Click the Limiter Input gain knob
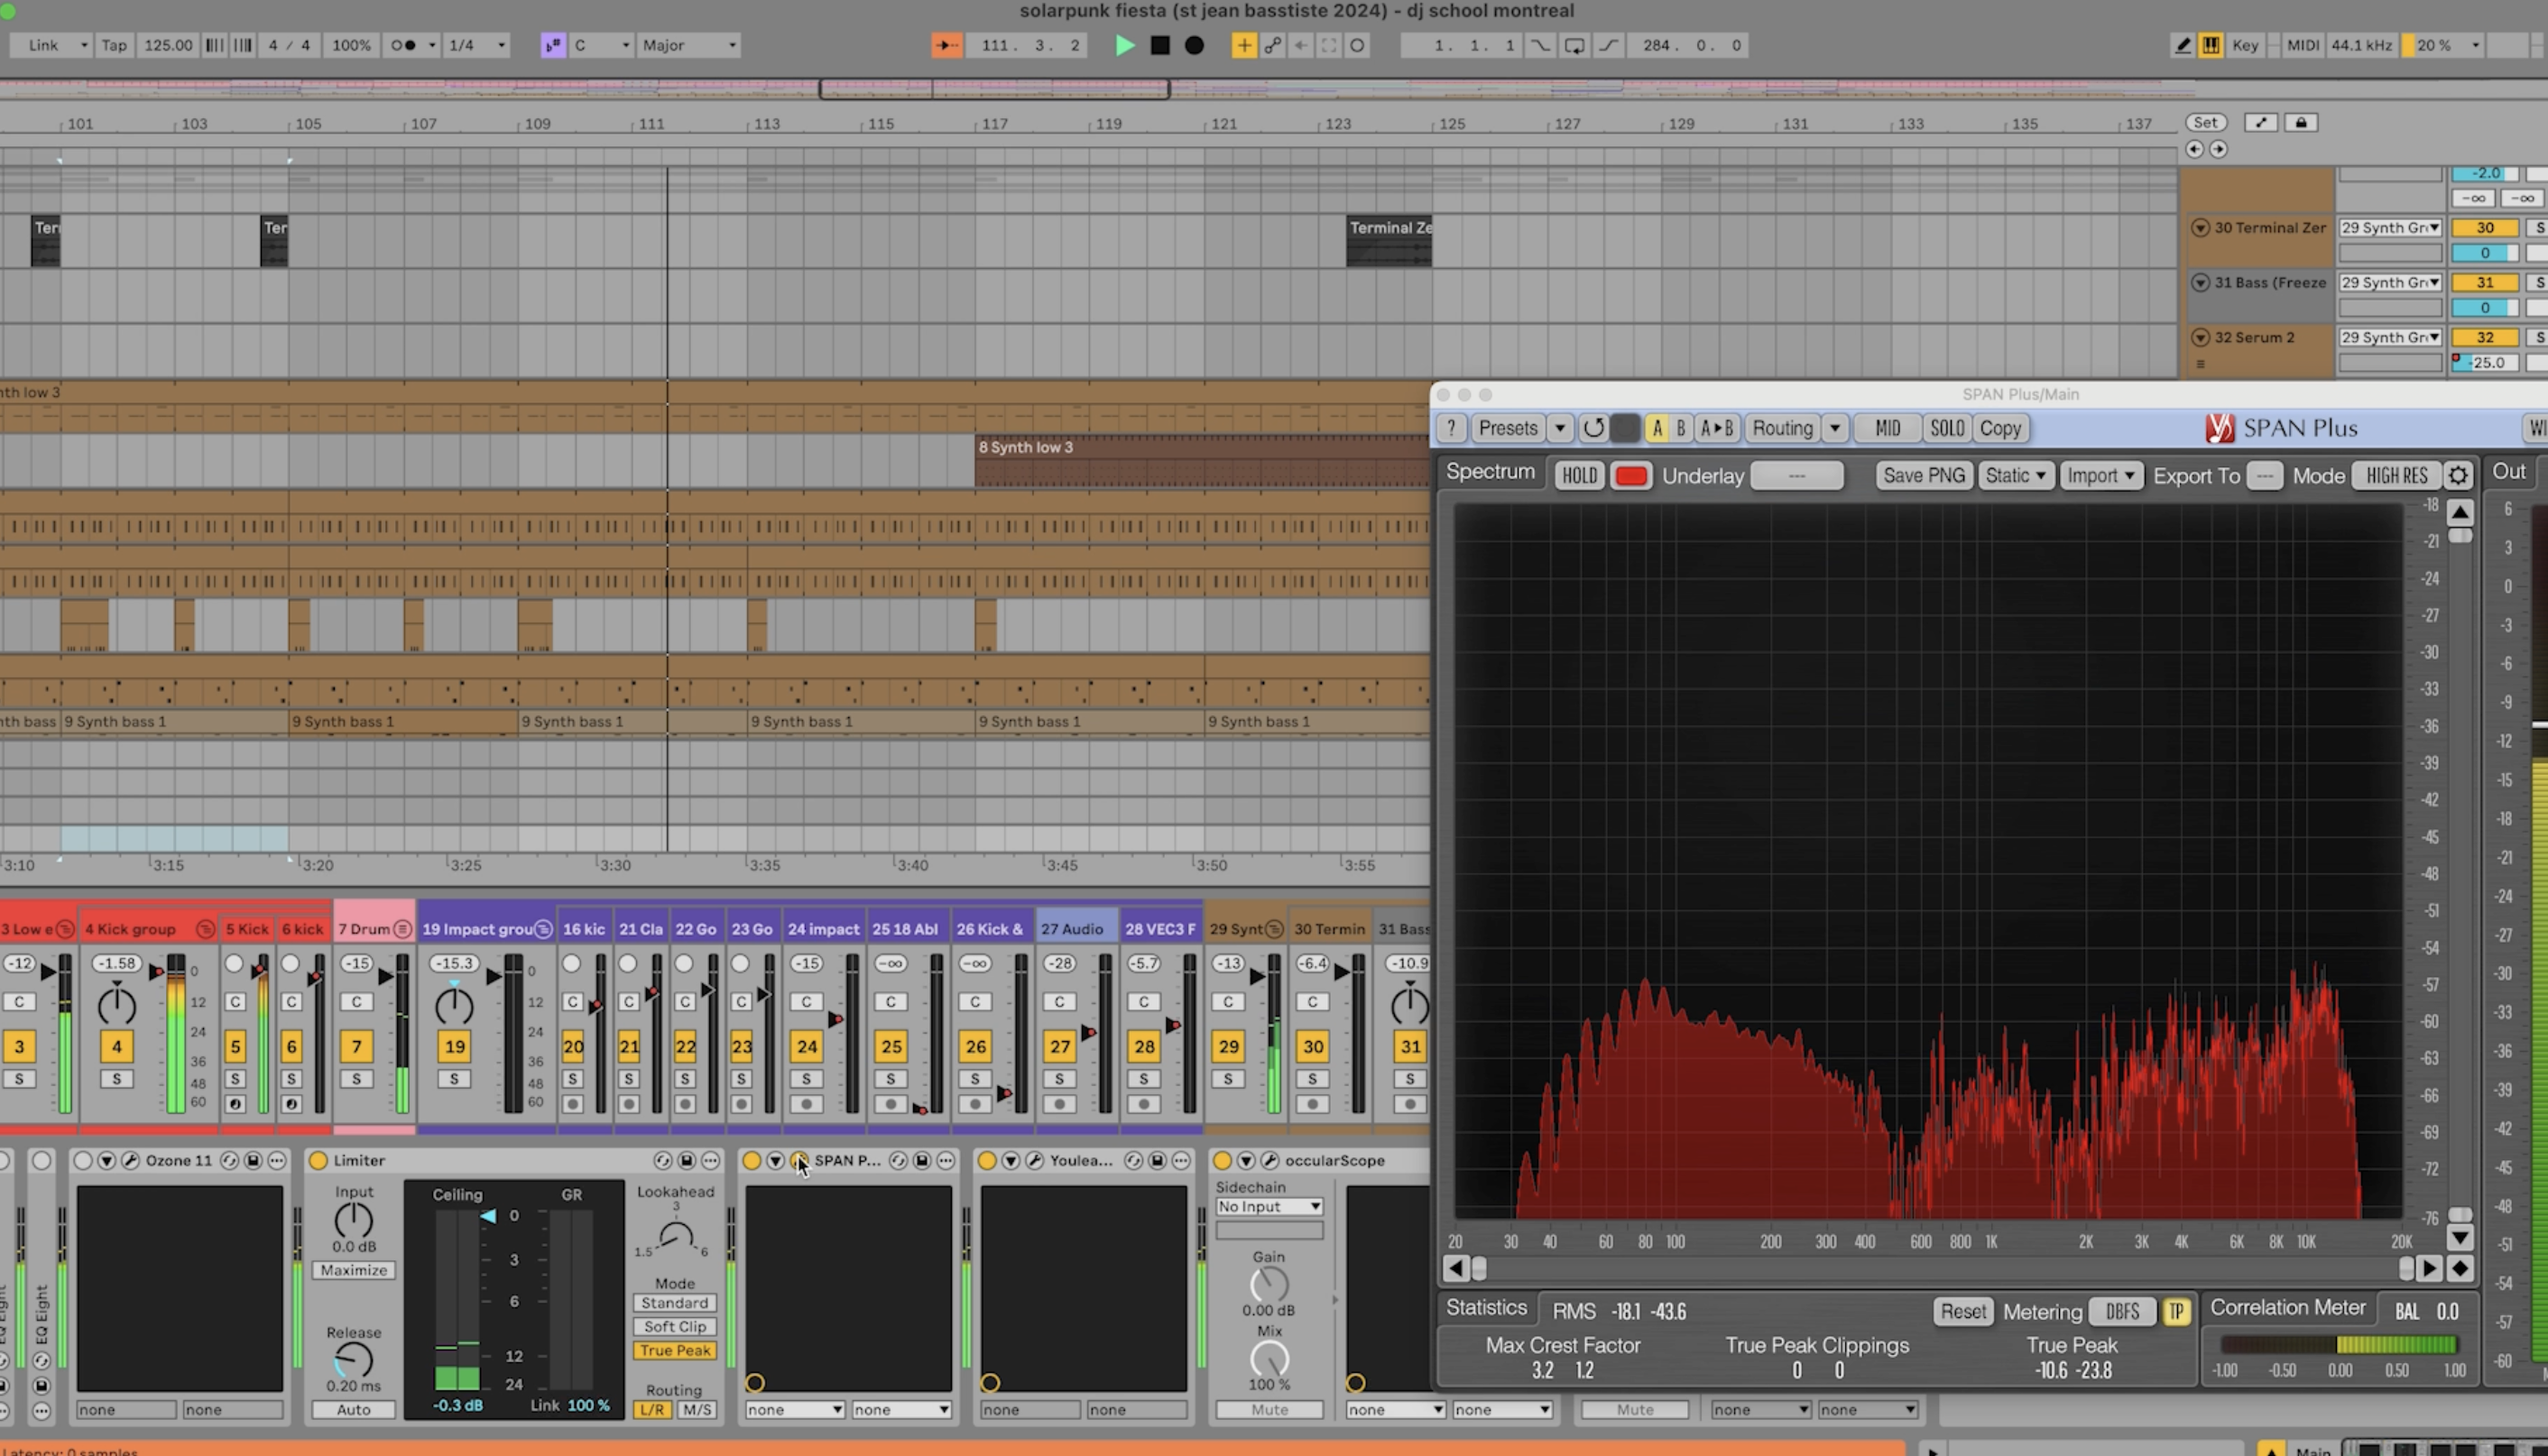The image size is (2548, 1456). pos(353,1220)
